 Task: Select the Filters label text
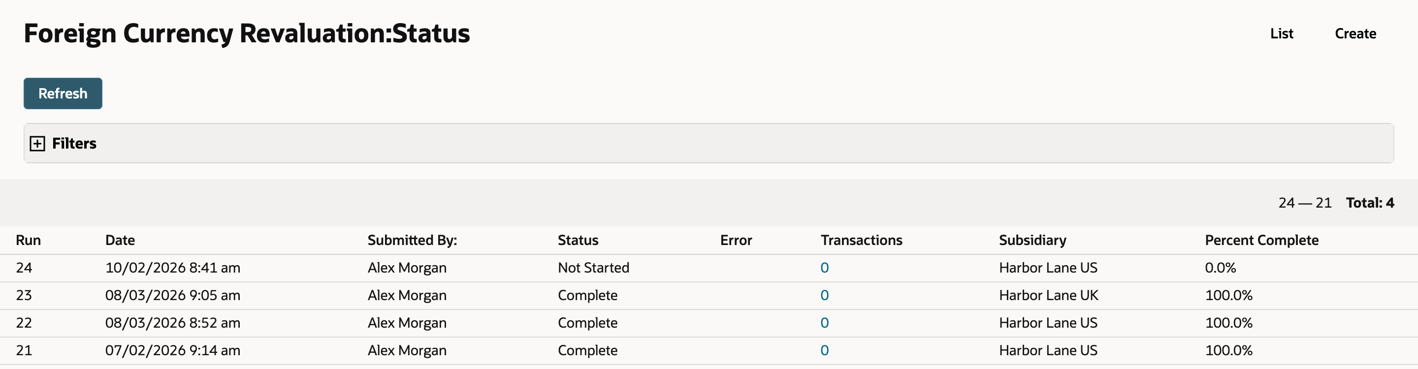74,144
